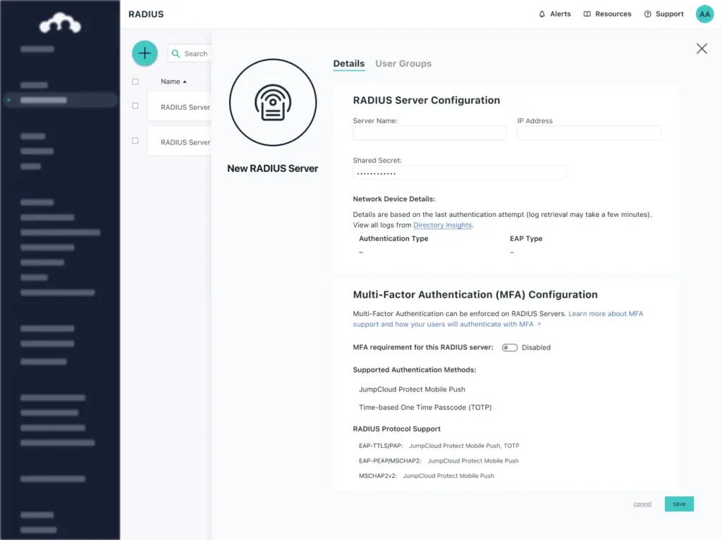
Task: Click the New RADIUS Server heading
Action: click(x=273, y=169)
